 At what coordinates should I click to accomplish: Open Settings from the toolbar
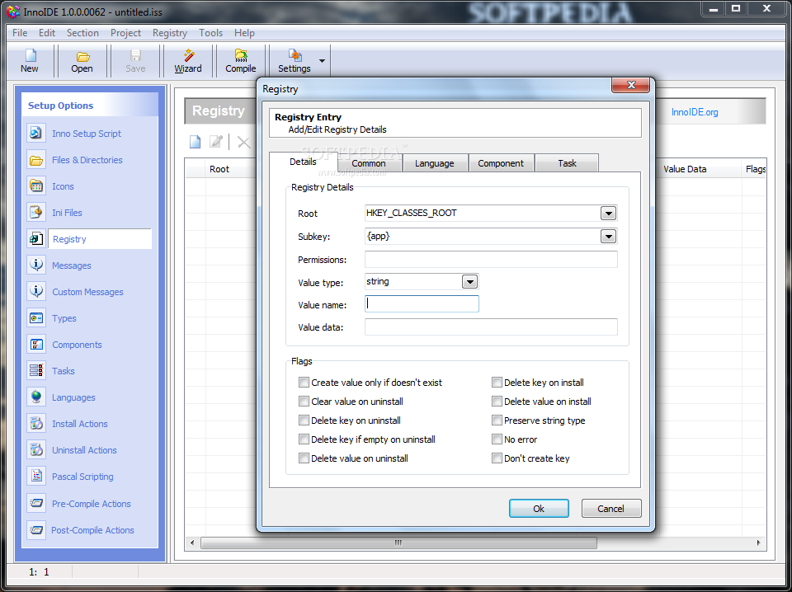295,61
